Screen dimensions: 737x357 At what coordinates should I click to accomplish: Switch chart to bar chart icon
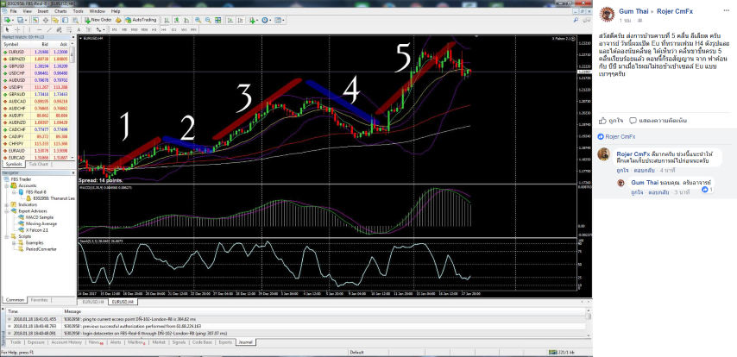167,20
